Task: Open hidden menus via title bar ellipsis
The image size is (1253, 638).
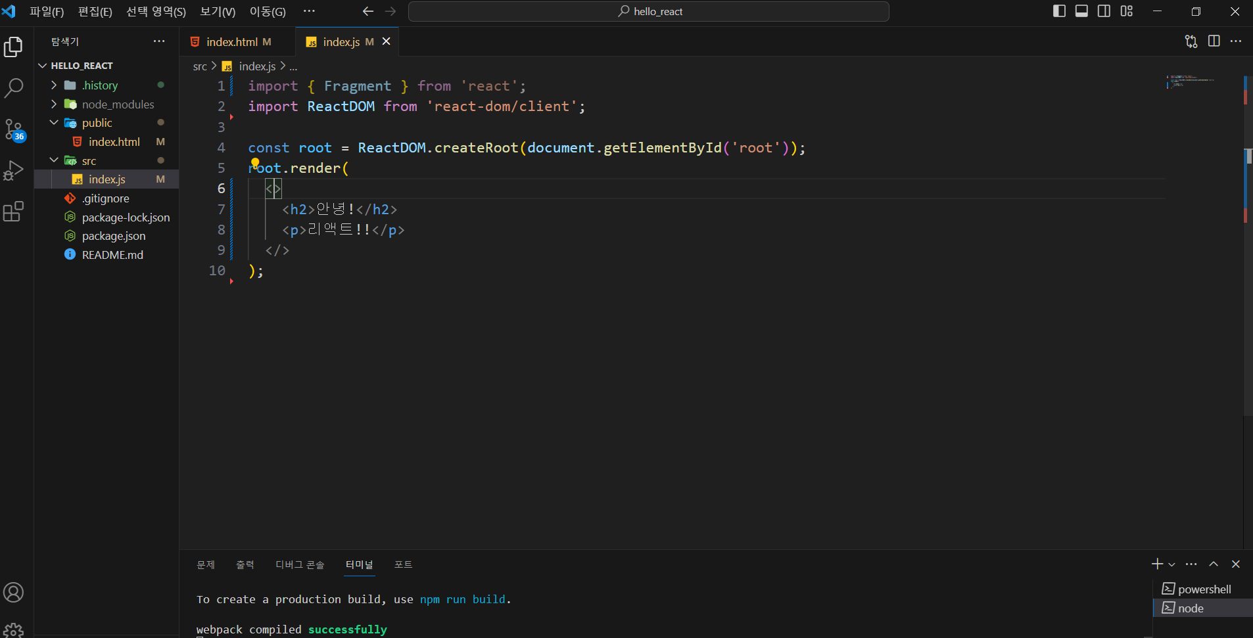Action: (x=309, y=11)
